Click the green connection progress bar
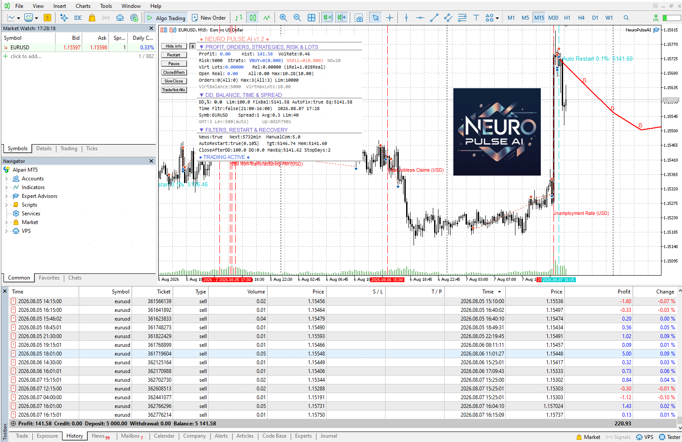682x442 pixels. 672,18
